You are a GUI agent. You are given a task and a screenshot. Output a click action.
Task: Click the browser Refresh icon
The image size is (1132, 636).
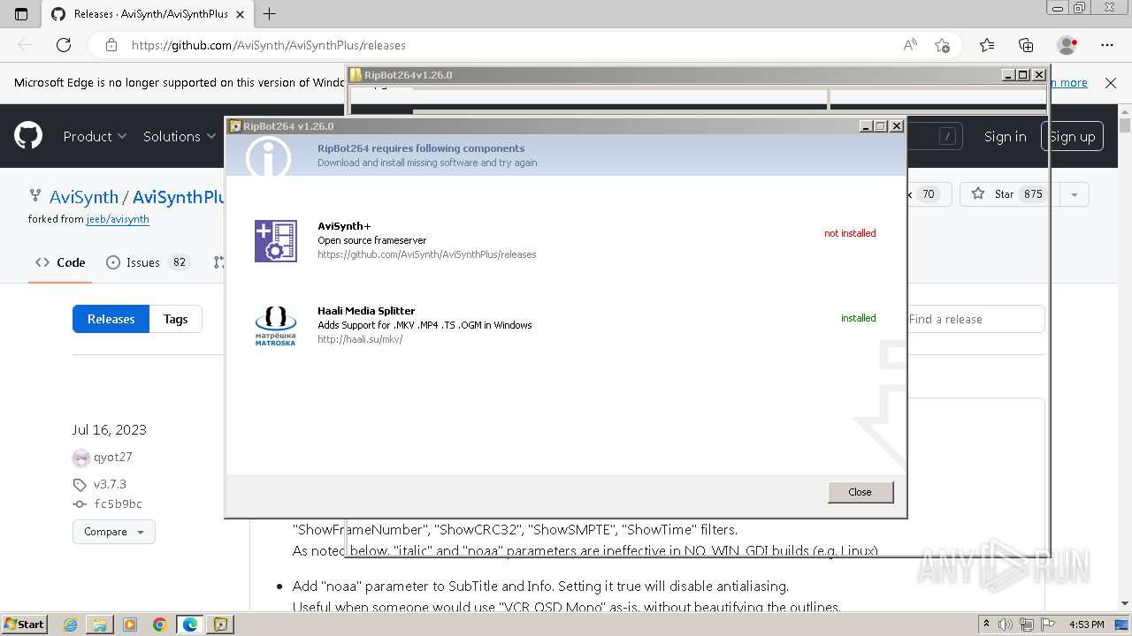[x=64, y=45]
